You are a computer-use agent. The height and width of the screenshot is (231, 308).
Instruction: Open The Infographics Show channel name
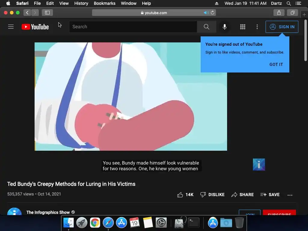click(48, 212)
